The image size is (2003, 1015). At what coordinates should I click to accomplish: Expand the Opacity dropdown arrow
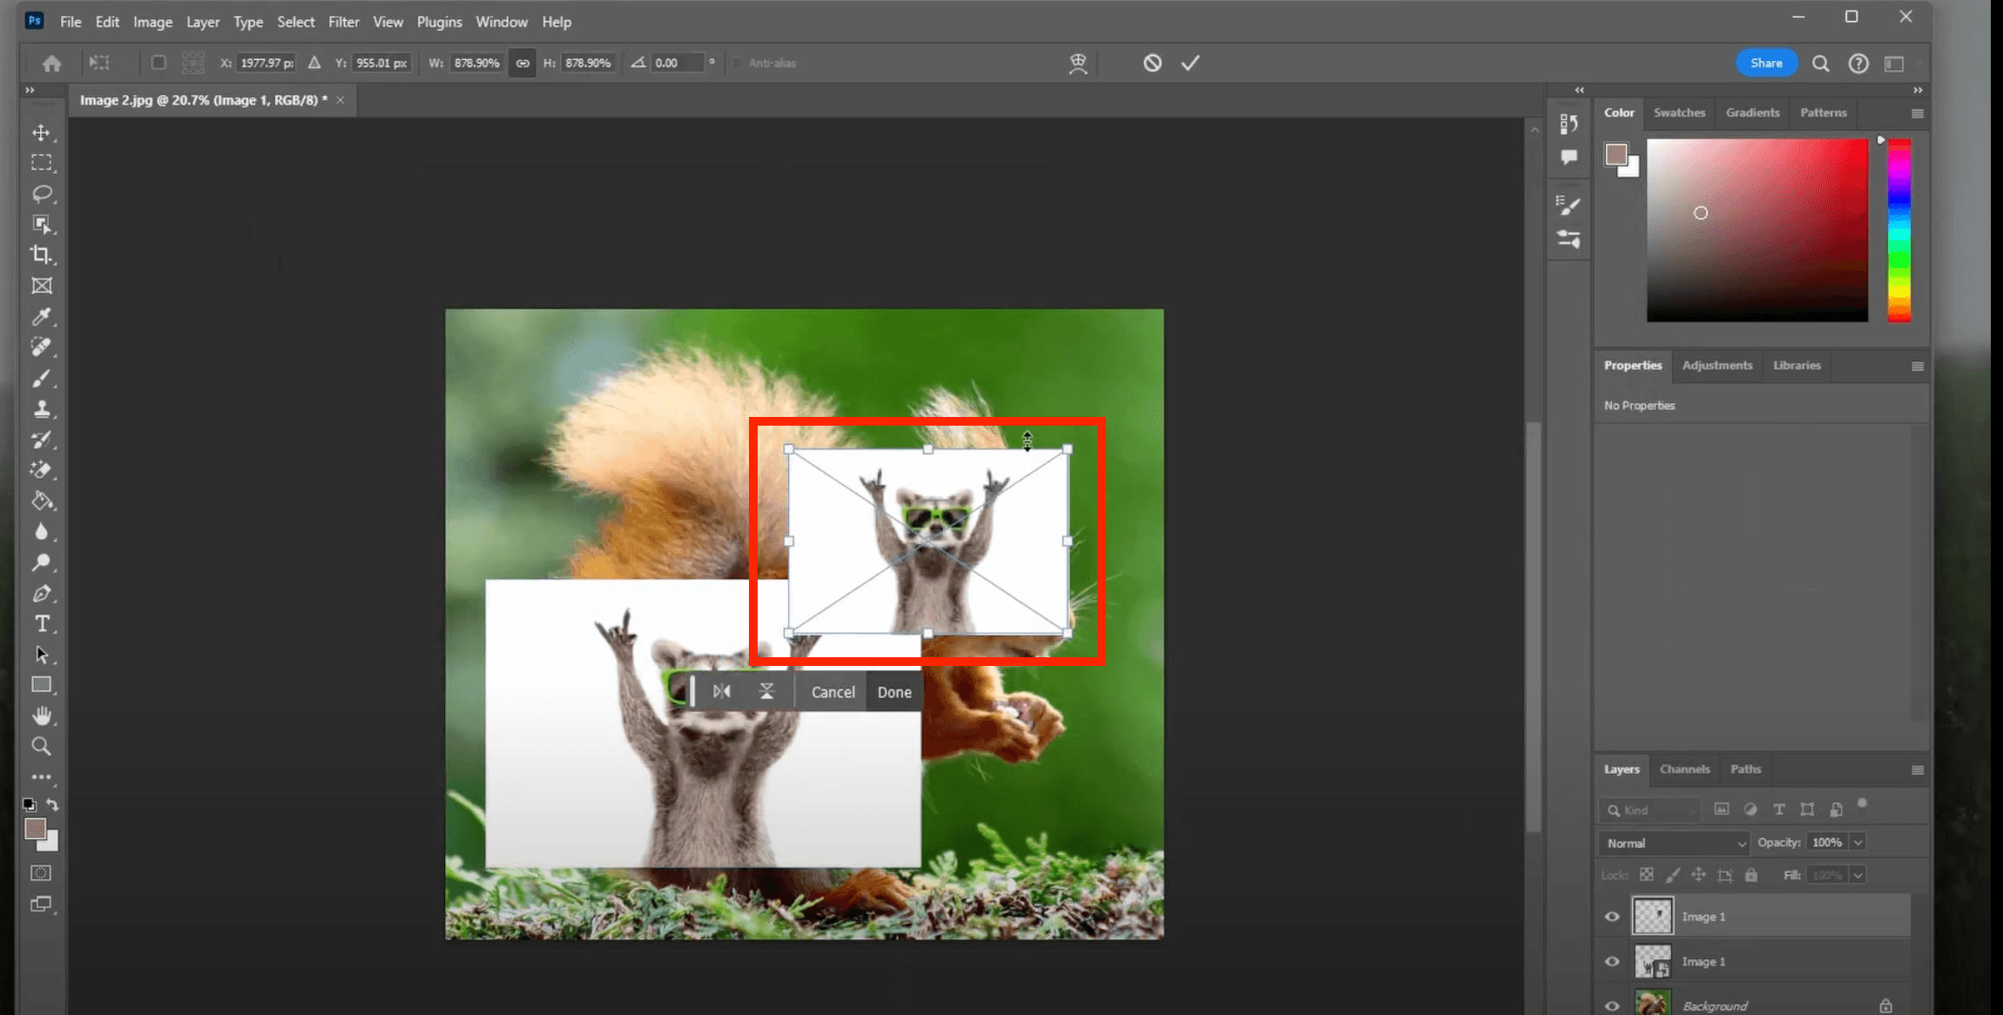(x=1858, y=843)
